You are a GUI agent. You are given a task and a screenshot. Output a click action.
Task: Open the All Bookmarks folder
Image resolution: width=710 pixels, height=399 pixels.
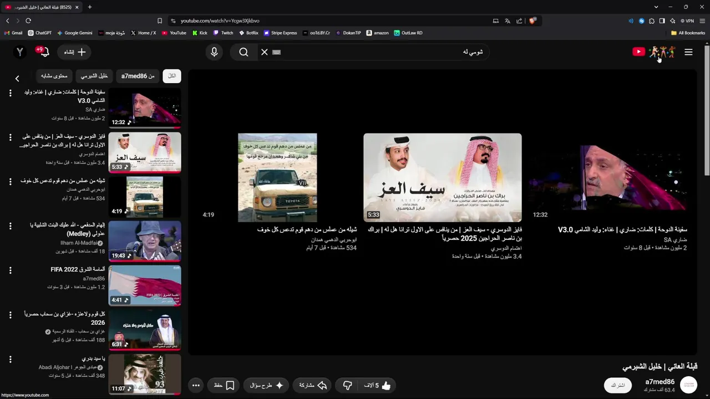(x=688, y=33)
